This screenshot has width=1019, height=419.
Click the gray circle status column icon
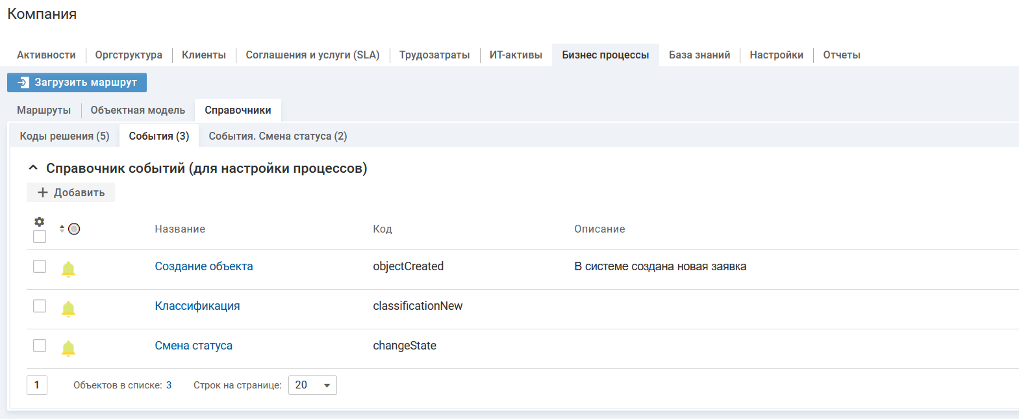click(x=74, y=229)
